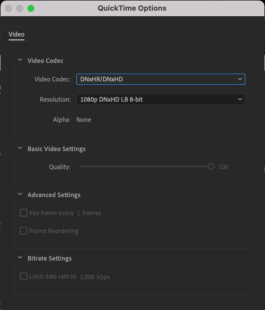Click the Quality slider handle

pos(211,167)
